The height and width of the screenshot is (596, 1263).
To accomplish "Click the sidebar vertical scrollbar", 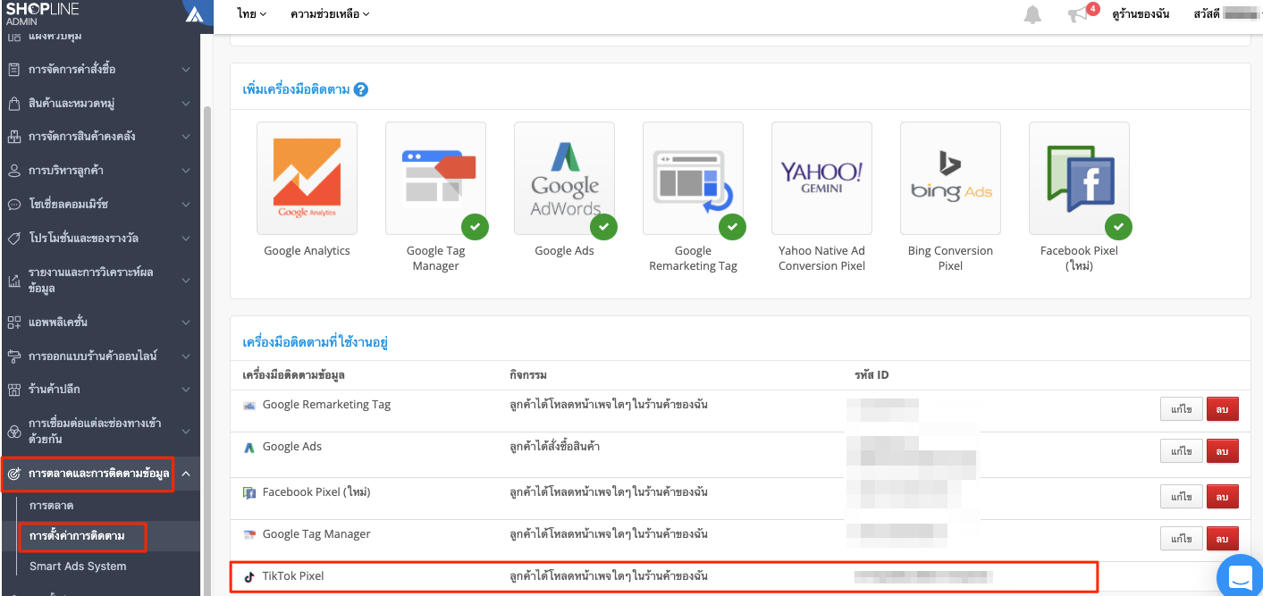I will [207, 348].
